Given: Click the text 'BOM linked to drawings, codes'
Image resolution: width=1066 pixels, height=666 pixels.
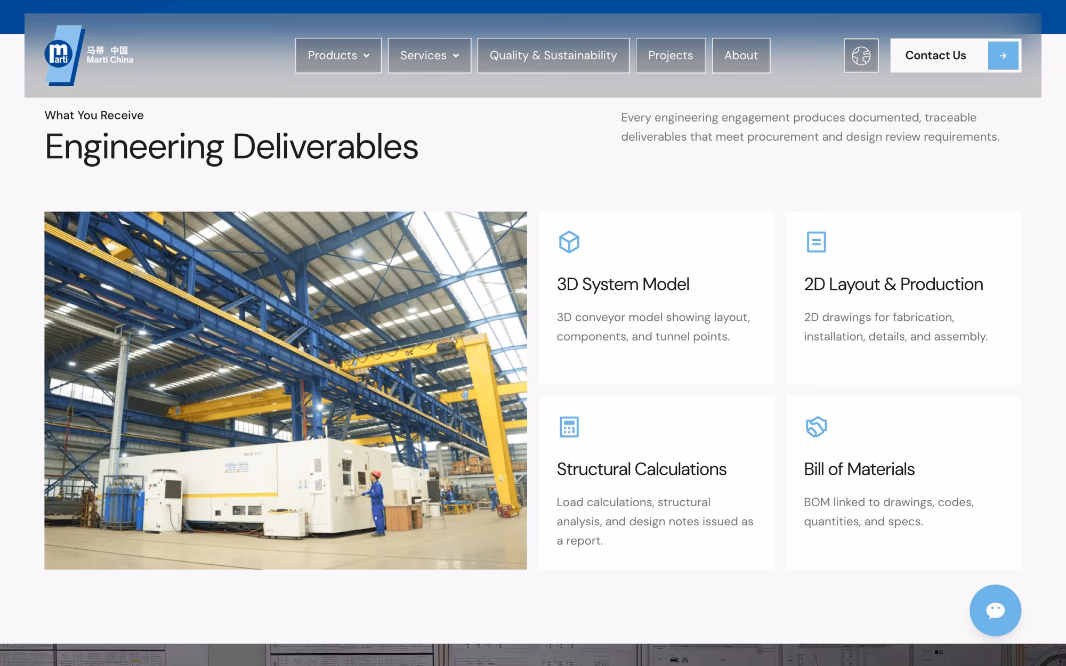Looking at the screenshot, I should tap(889, 502).
